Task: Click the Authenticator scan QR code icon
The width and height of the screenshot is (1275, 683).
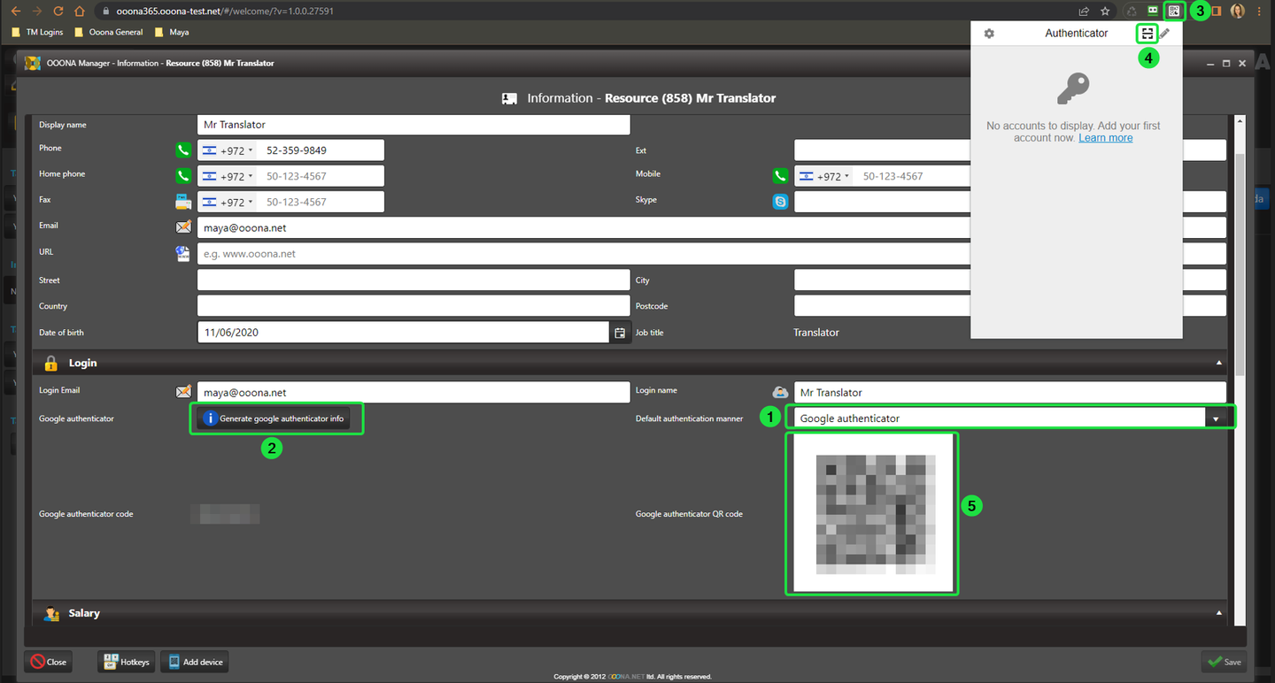Action: pyautogui.click(x=1147, y=34)
